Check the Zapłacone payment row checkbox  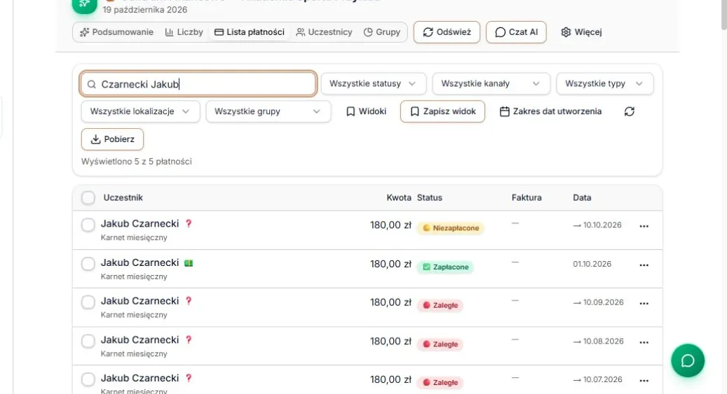pos(88,264)
